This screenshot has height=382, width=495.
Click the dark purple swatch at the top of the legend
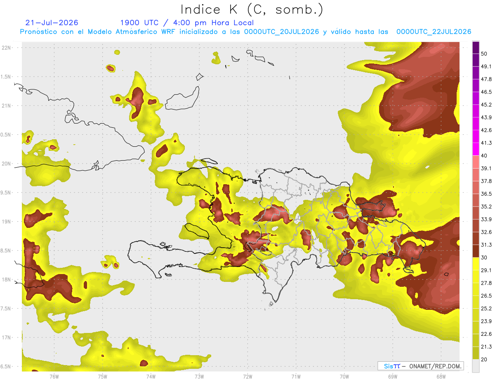476,48
